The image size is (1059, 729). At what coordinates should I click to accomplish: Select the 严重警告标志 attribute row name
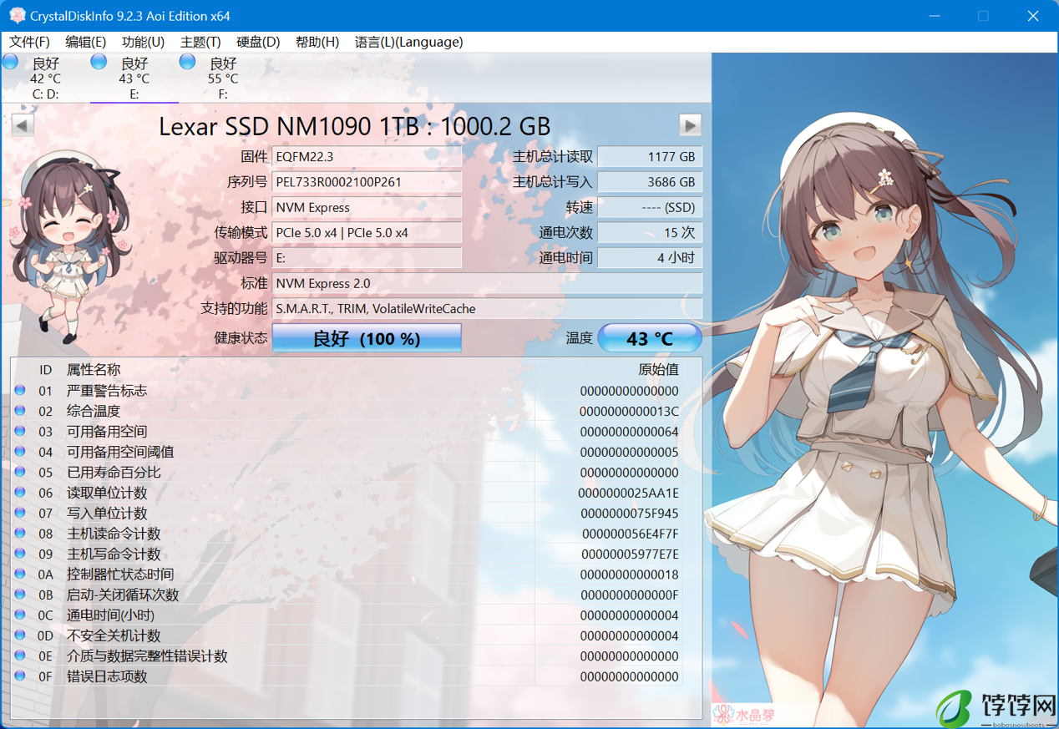(x=107, y=391)
